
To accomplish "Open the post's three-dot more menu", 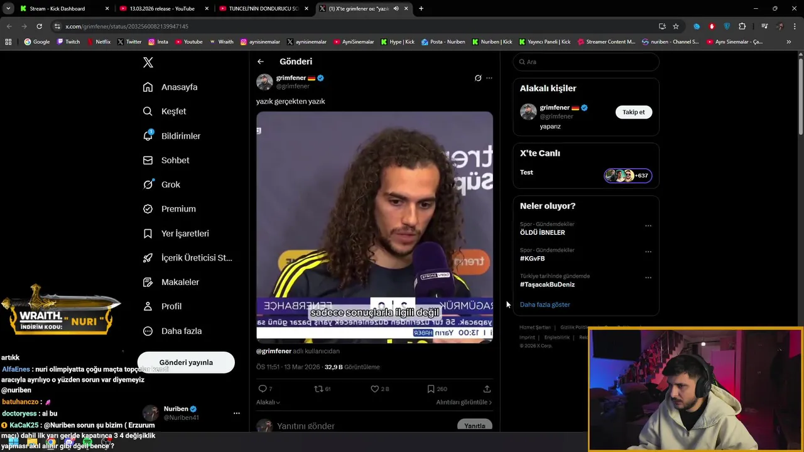I will [x=489, y=78].
